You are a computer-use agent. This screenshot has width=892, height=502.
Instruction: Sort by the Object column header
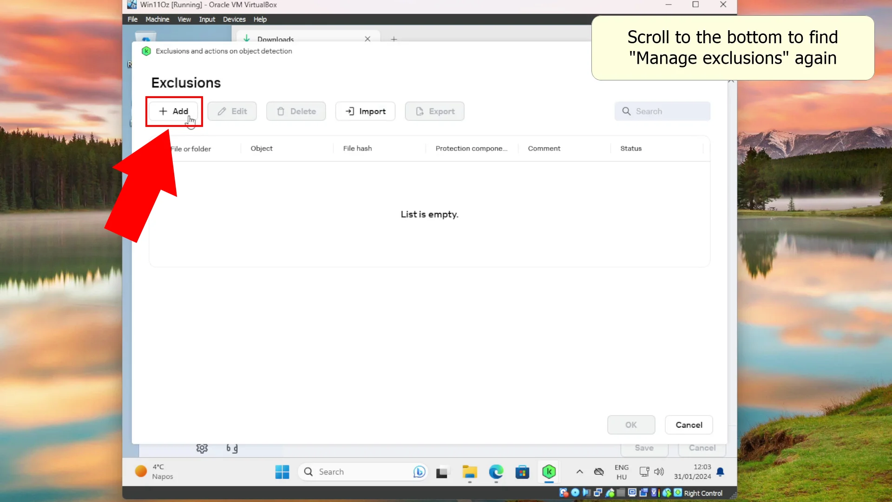point(262,148)
